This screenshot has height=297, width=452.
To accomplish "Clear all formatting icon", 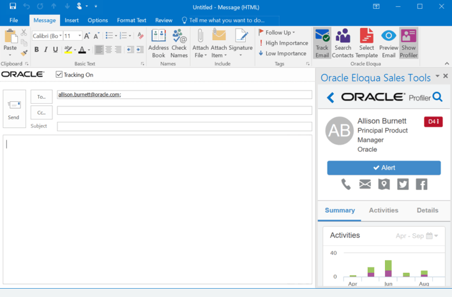I will [140, 36].
